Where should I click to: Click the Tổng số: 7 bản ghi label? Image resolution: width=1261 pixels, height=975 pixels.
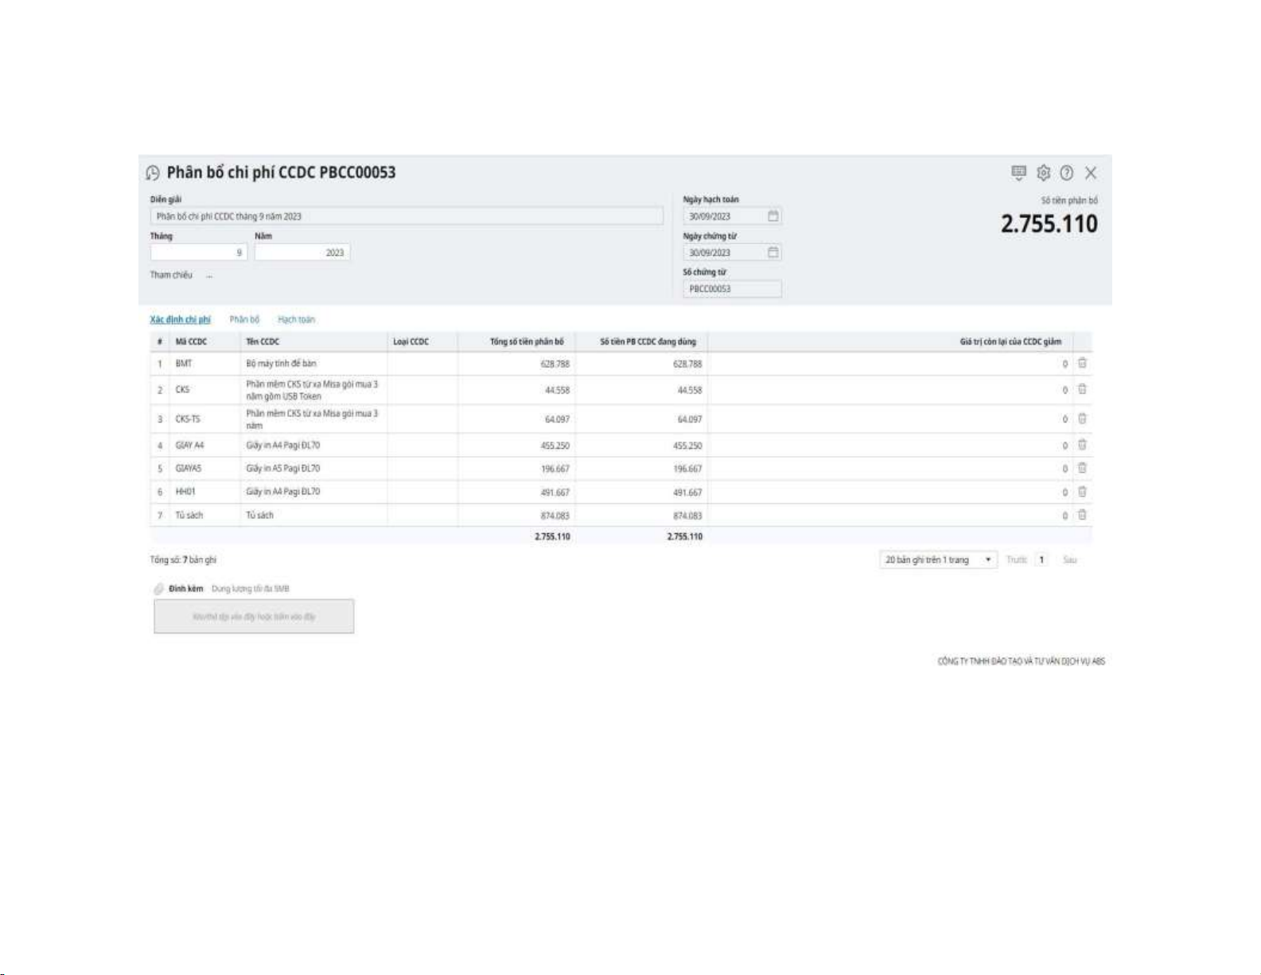pyautogui.click(x=183, y=560)
